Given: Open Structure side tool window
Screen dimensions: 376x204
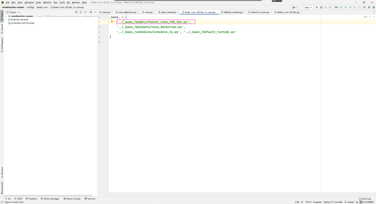Looking at the screenshot, I should pyautogui.click(x=2, y=172).
